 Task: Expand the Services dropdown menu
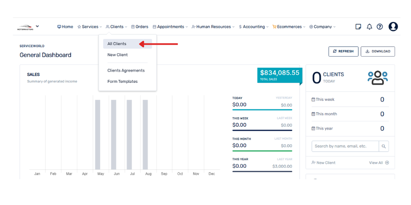coord(90,27)
